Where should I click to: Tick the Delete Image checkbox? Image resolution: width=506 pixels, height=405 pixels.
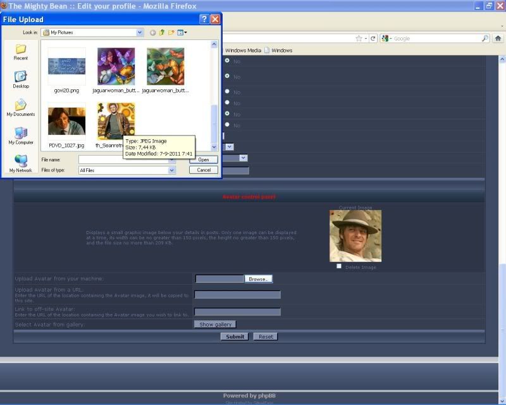tap(339, 266)
